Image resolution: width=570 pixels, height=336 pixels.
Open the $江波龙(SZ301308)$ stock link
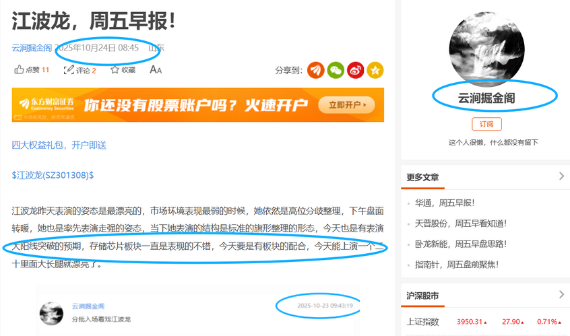tap(53, 175)
